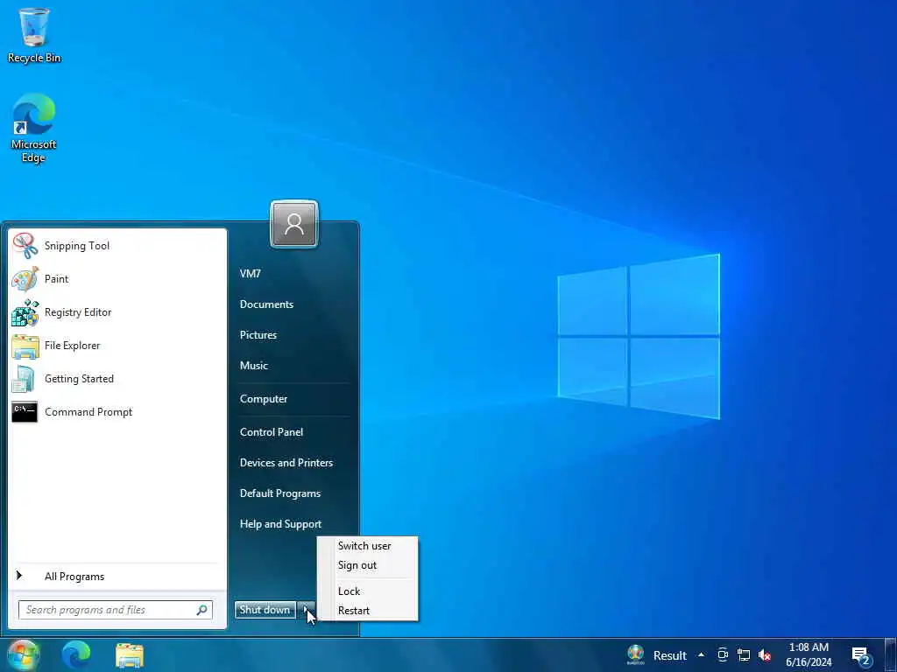Select Sign out in power menu
Image resolution: width=897 pixels, height=672 pixels.
pyautogui.click(x=357, y=565)
